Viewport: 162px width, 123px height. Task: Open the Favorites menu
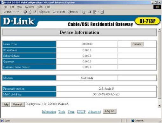(x=29, y=7)
